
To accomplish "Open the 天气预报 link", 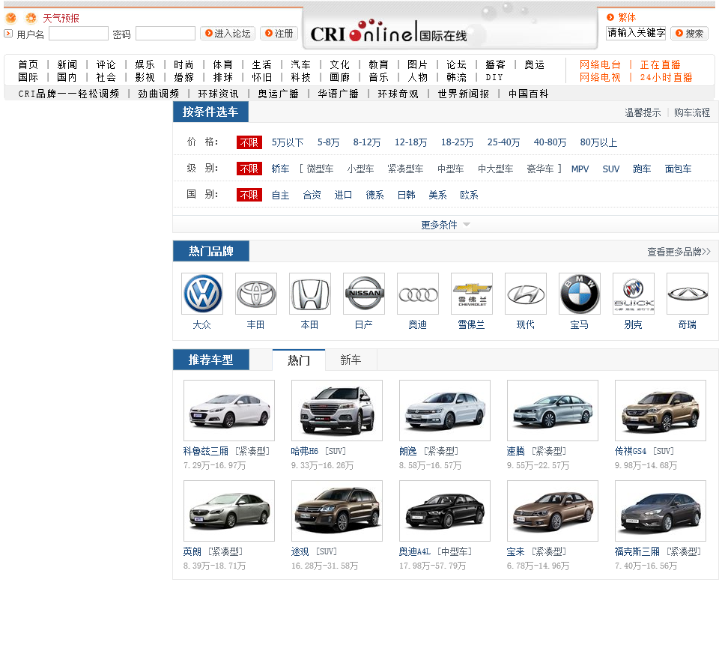I will (61, 18).
